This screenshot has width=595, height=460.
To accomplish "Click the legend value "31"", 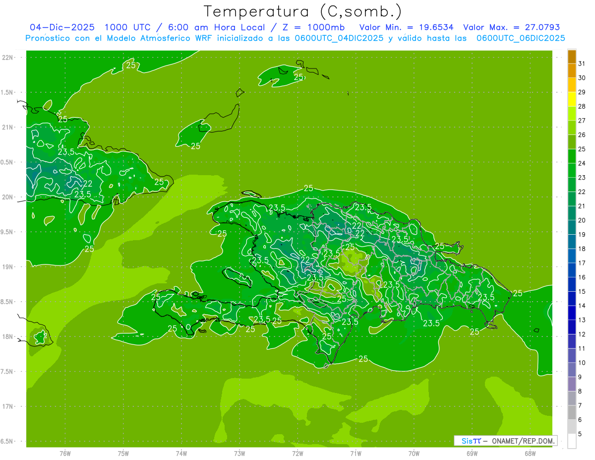I will pos(582,64).
